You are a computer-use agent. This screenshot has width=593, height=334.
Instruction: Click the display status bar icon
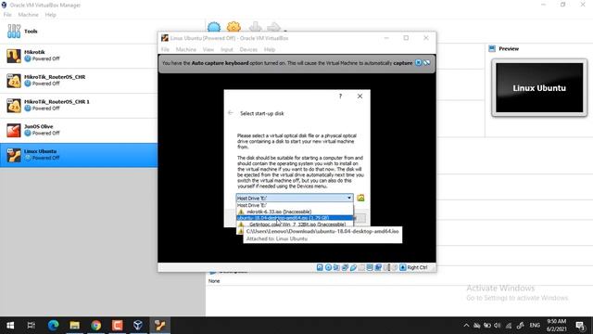pos(370,267)
